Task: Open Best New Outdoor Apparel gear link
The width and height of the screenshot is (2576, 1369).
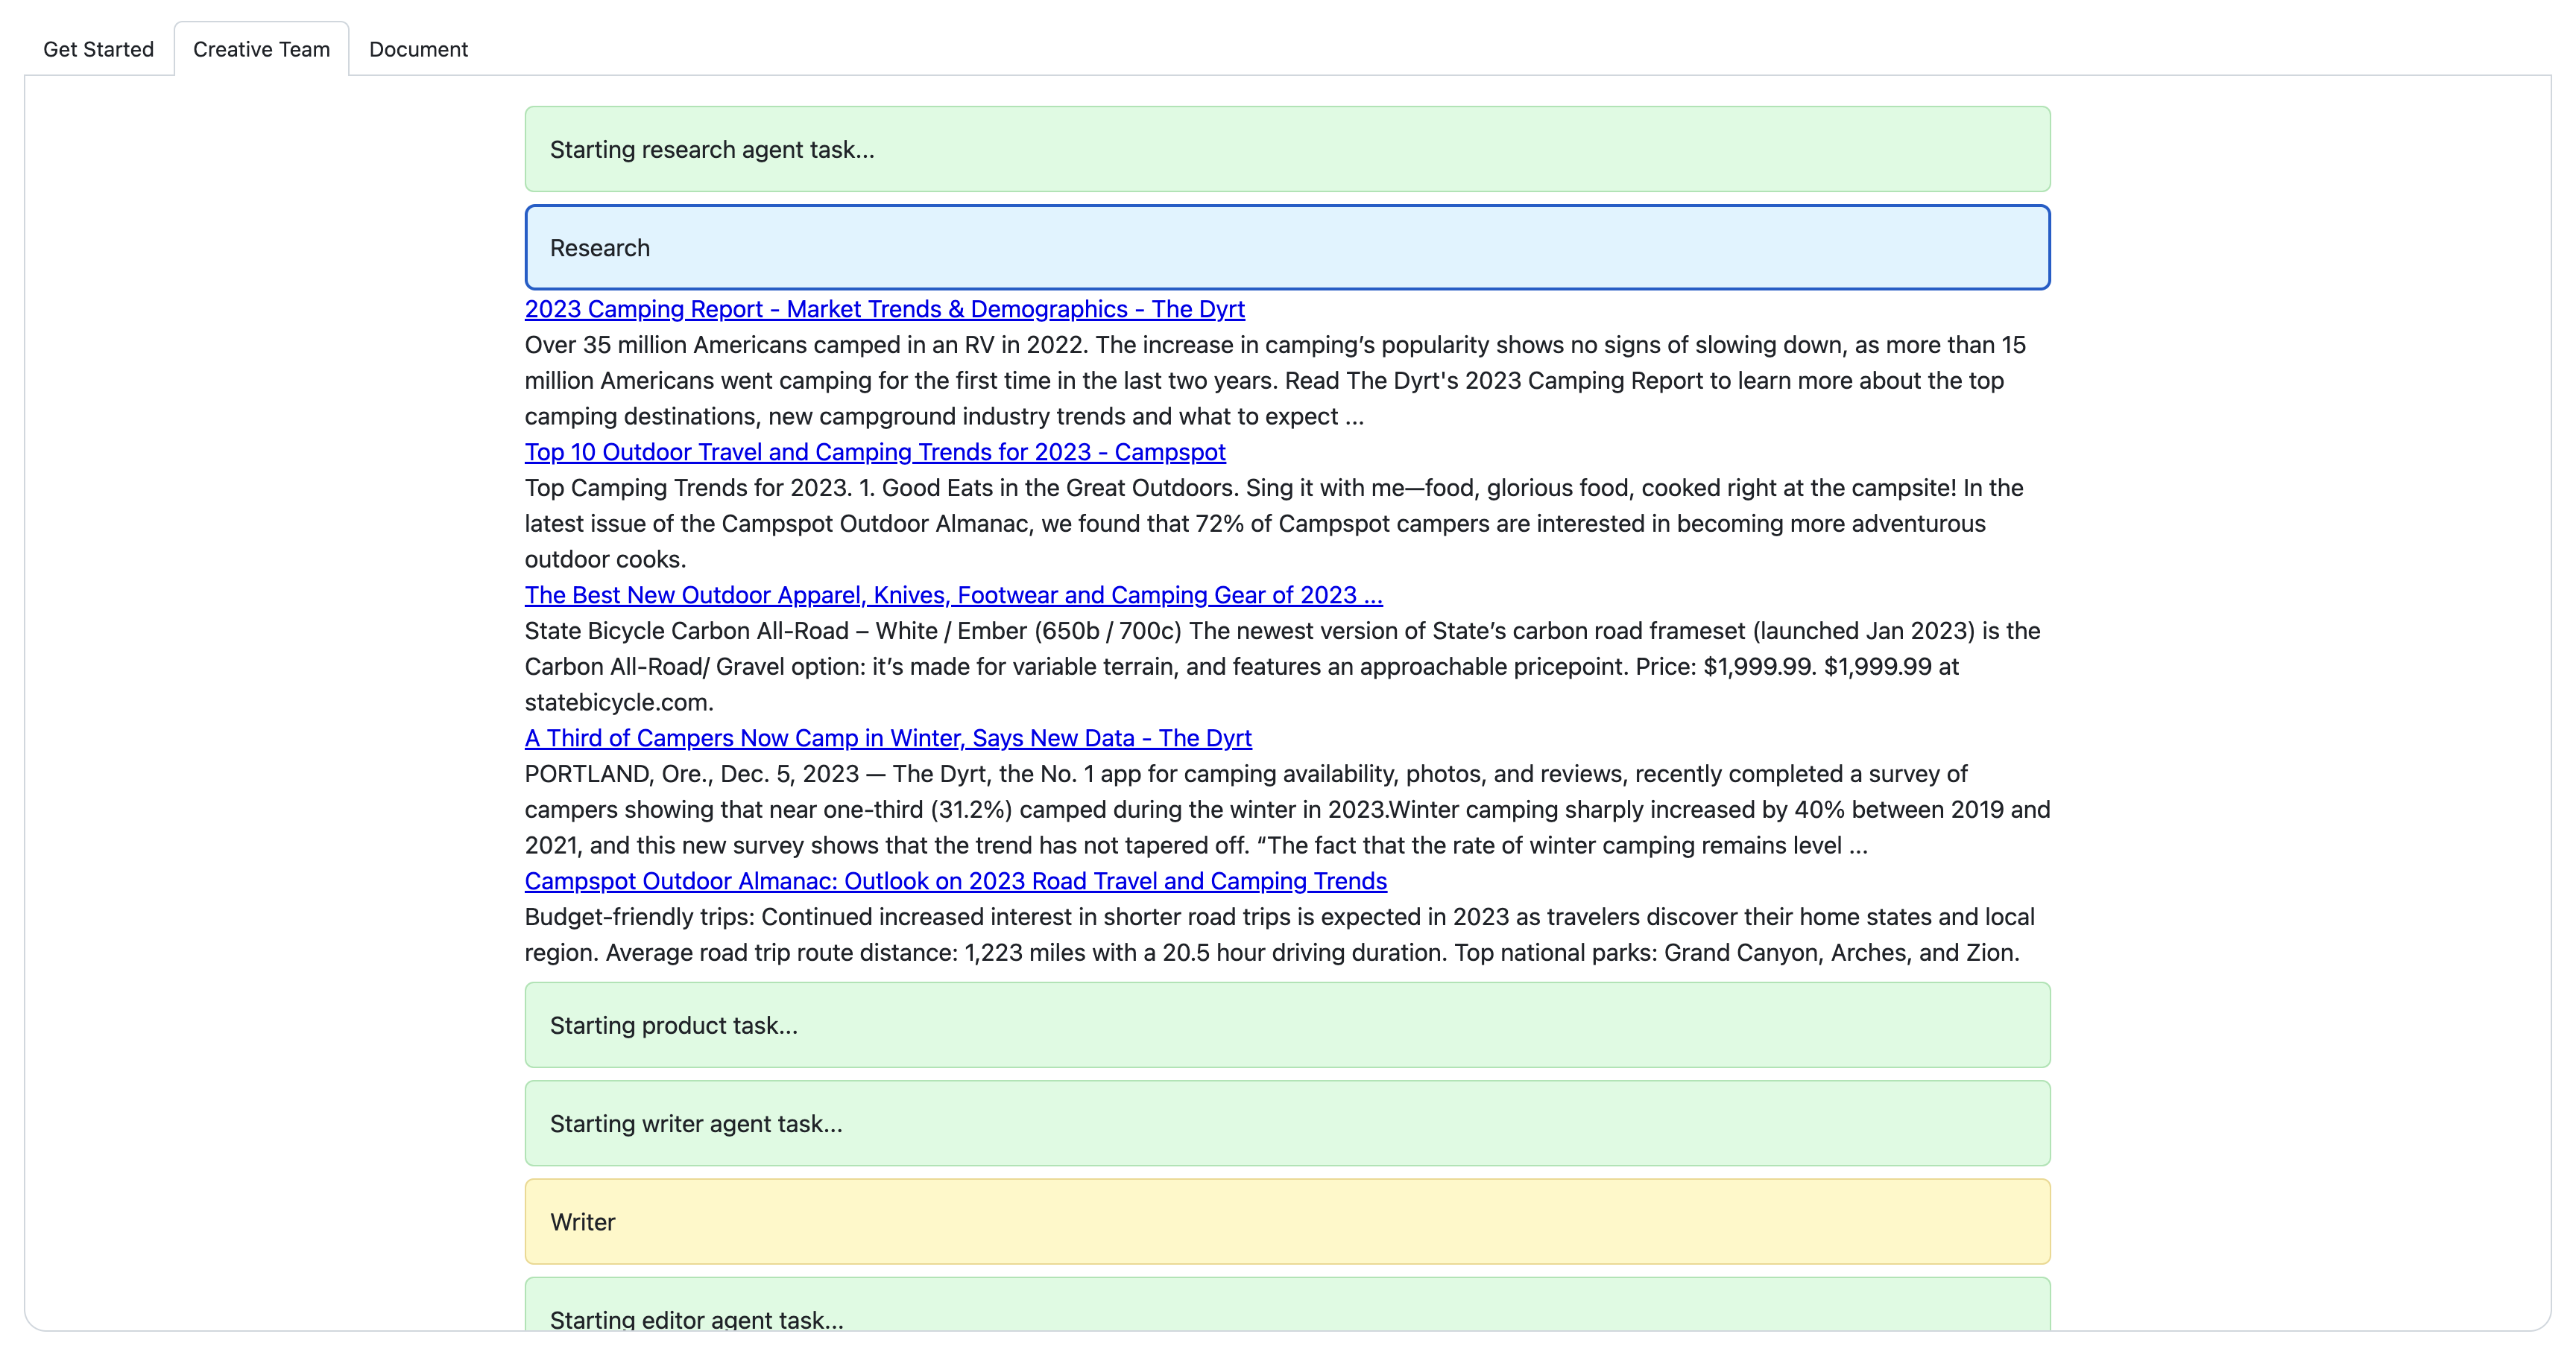Action: [x=953, y=594]
